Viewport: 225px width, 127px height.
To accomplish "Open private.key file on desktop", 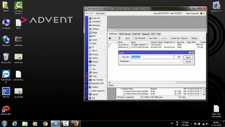I will pos(18,75).
